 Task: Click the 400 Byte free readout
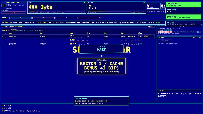41,7
